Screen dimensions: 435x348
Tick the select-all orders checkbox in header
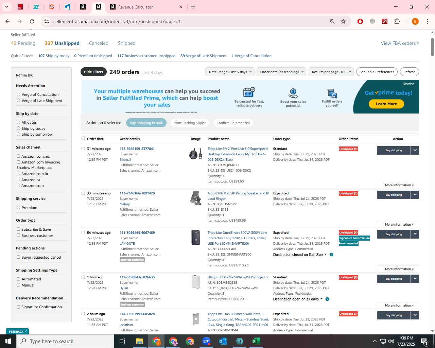[83, 138]
